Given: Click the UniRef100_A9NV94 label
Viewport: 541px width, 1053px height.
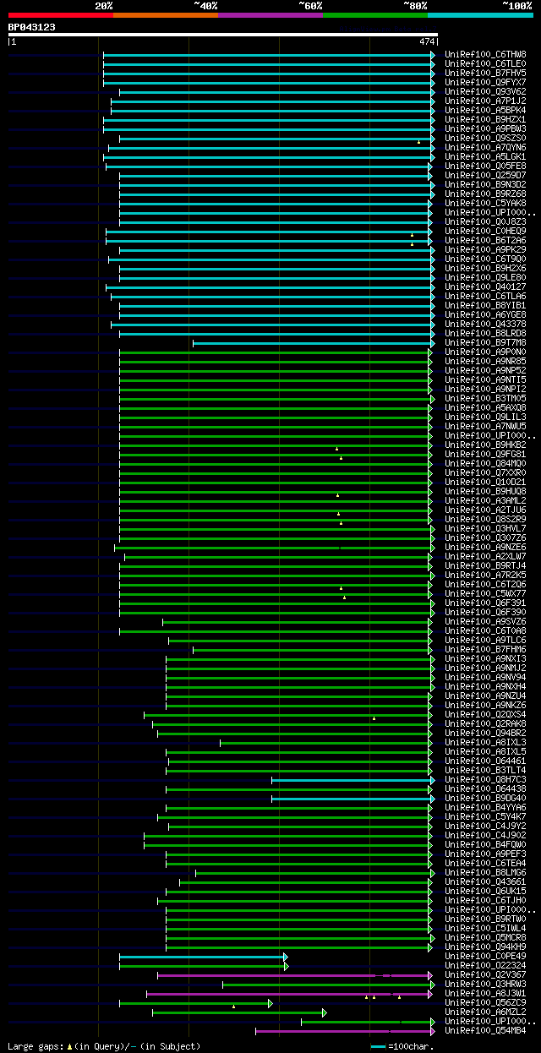Looking at the screenshot, I should (485, 677).
